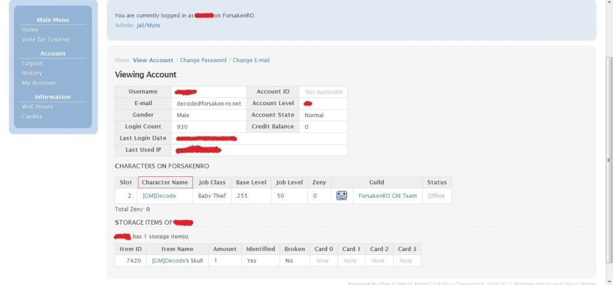Viewport: 613px width, 285px height.
Task: Click the Guild column header
Action: [x=376, y=182]
